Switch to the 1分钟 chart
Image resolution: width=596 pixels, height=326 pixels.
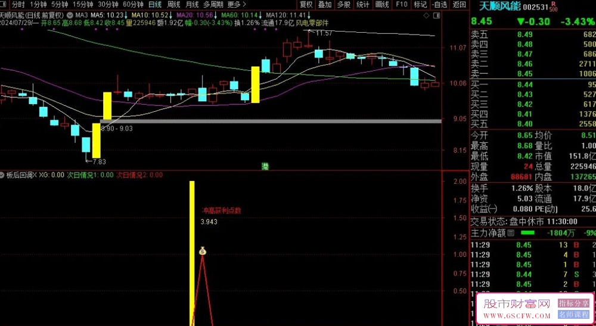point(38,5)
